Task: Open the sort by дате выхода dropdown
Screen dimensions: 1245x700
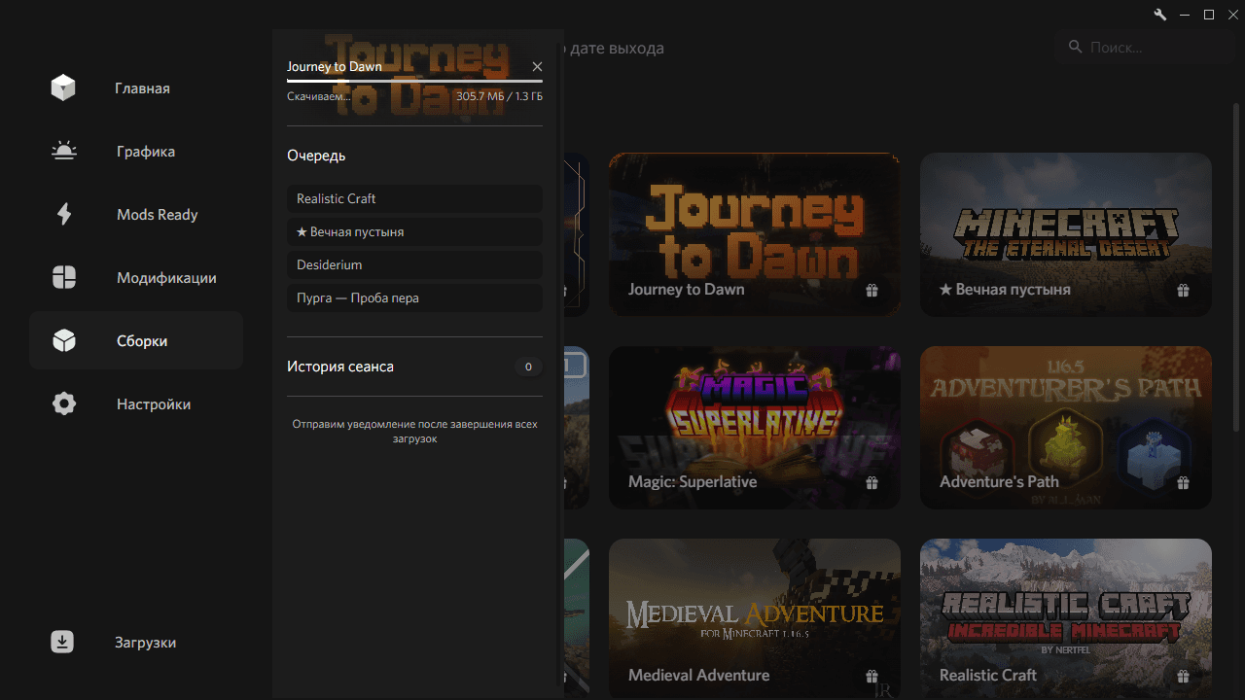Action: coord(617,48)
